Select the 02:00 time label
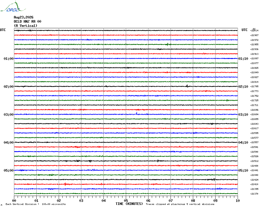 pyautogui.click(x=9, y=87)
